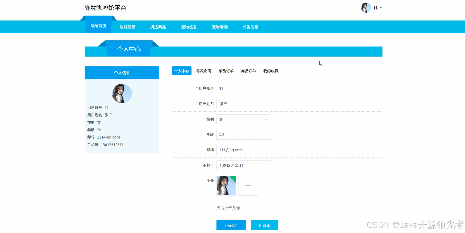
Task: Click the top-right user avatar
Action: coord(366,7)
